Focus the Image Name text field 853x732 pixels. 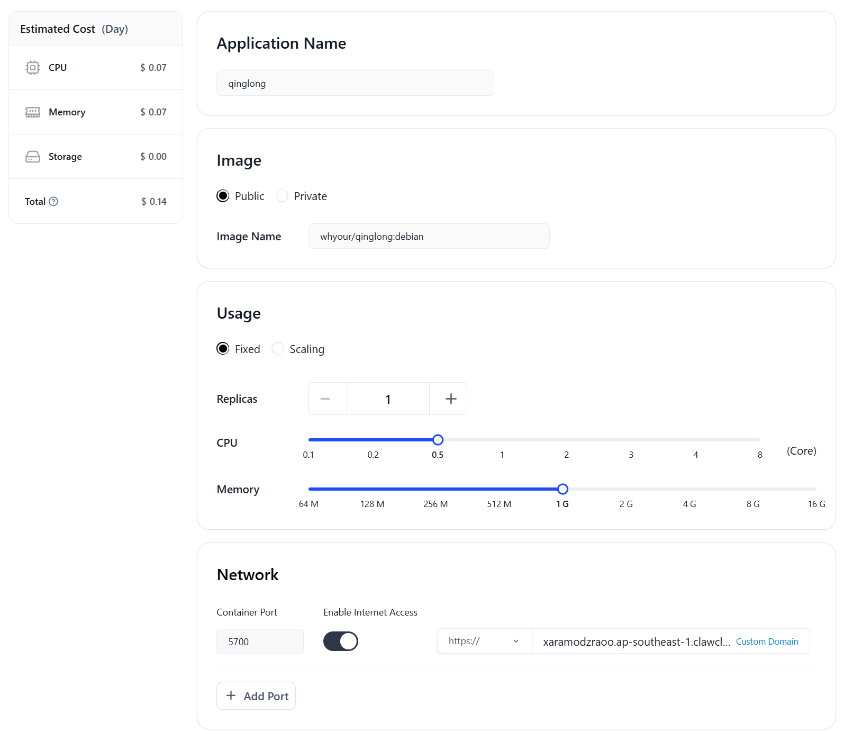pyautogui.click(x=429, y=237)
